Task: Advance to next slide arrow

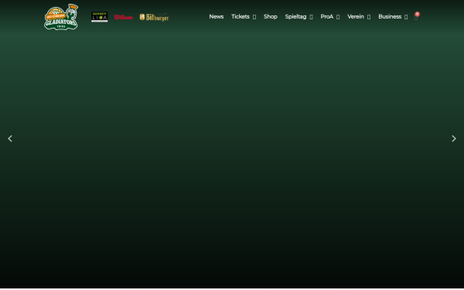Action: pyautogui.click(x=454, y=138)
